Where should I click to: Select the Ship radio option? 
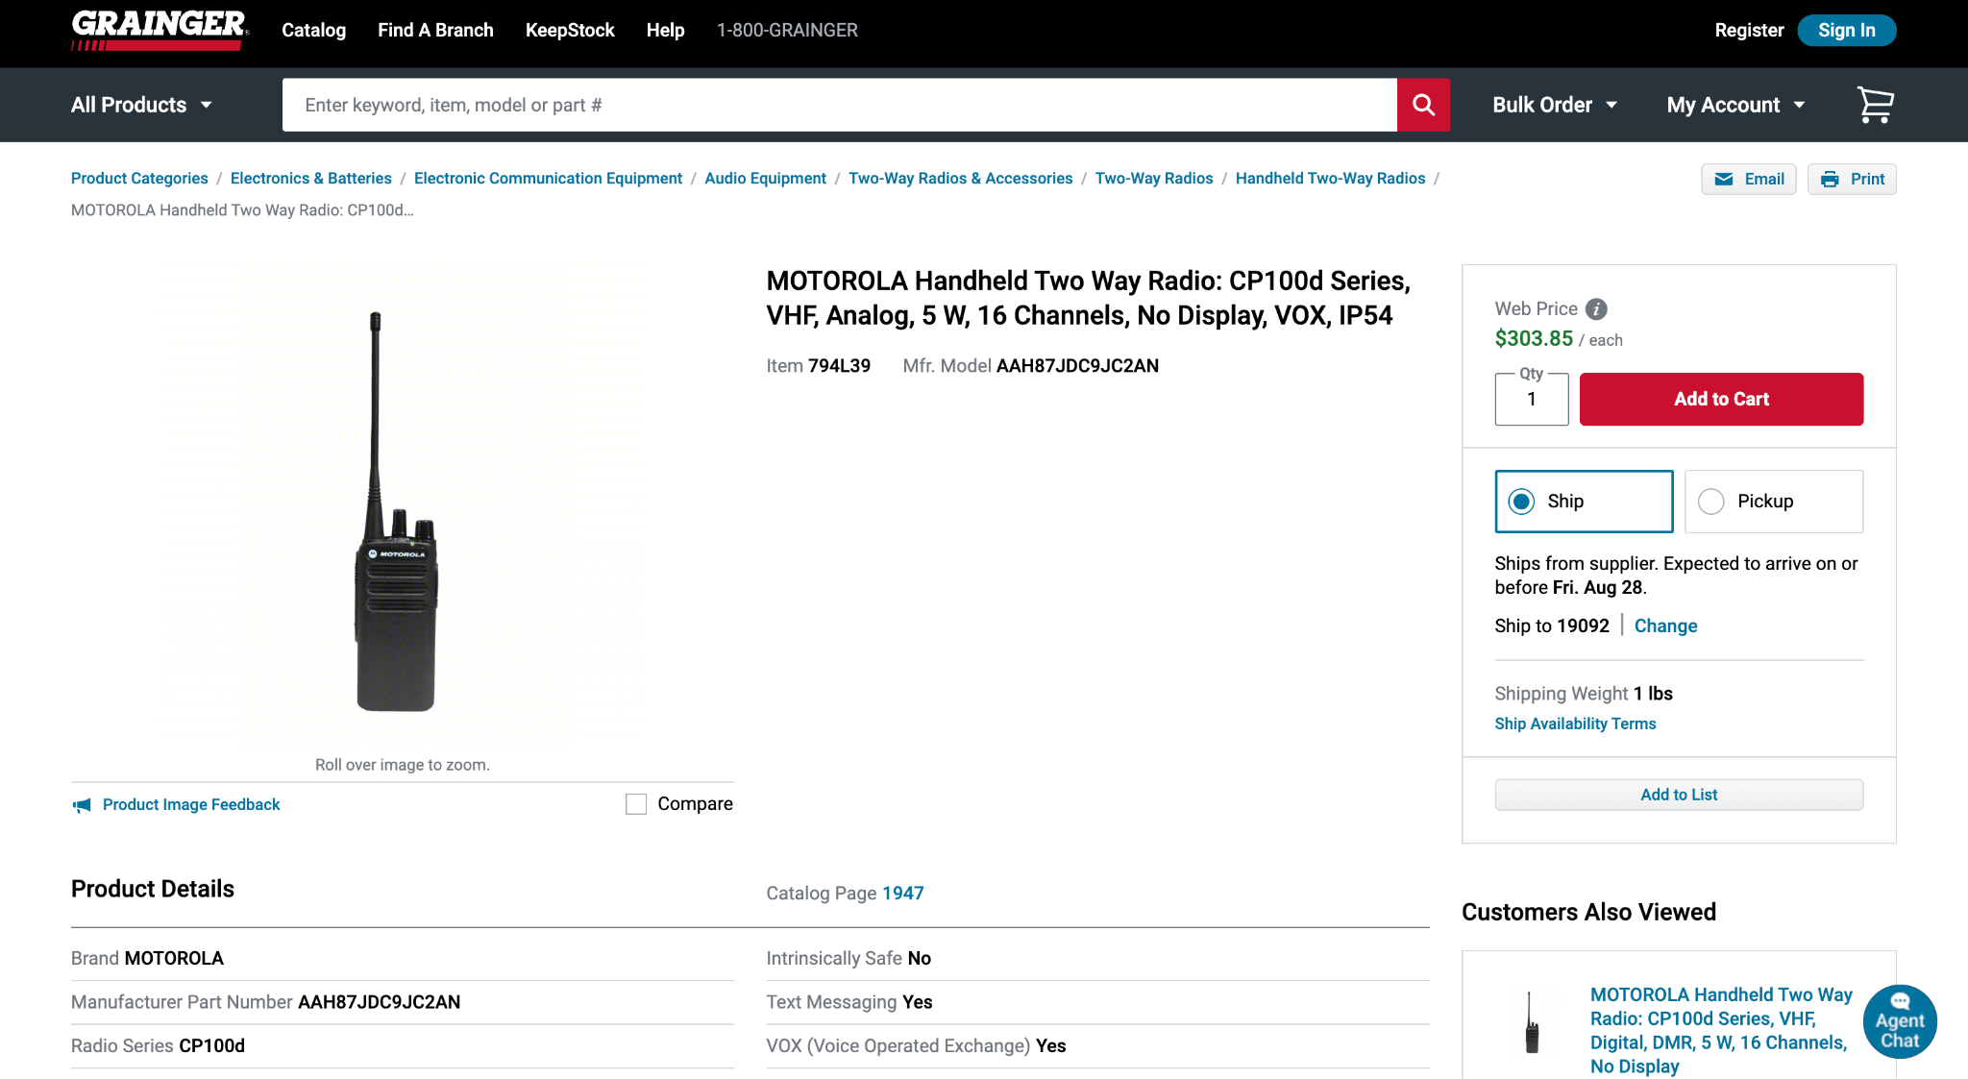point(1584,502)
